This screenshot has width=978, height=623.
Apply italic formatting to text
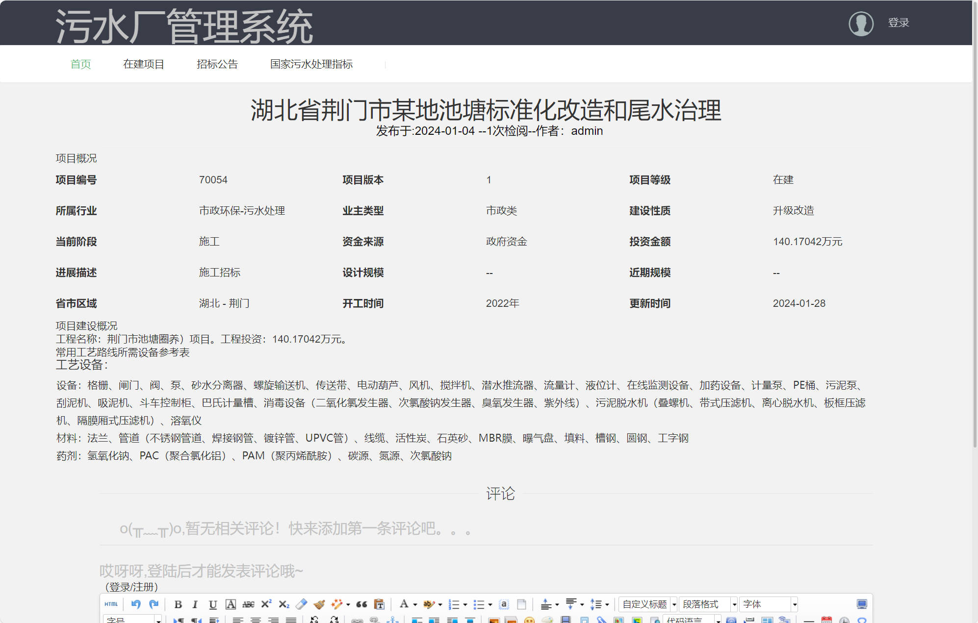pos(195,604)
